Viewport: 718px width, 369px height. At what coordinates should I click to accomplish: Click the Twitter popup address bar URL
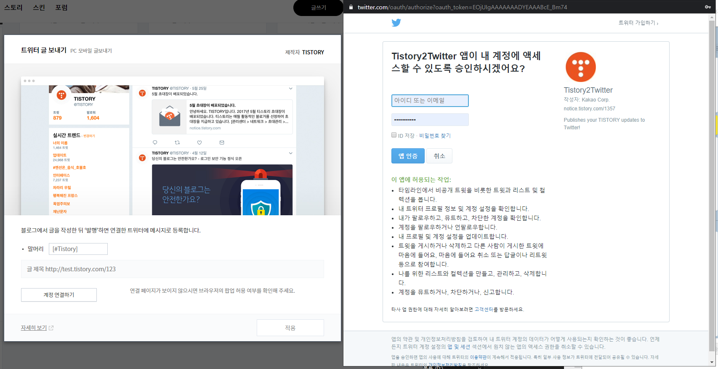[462, 7]
